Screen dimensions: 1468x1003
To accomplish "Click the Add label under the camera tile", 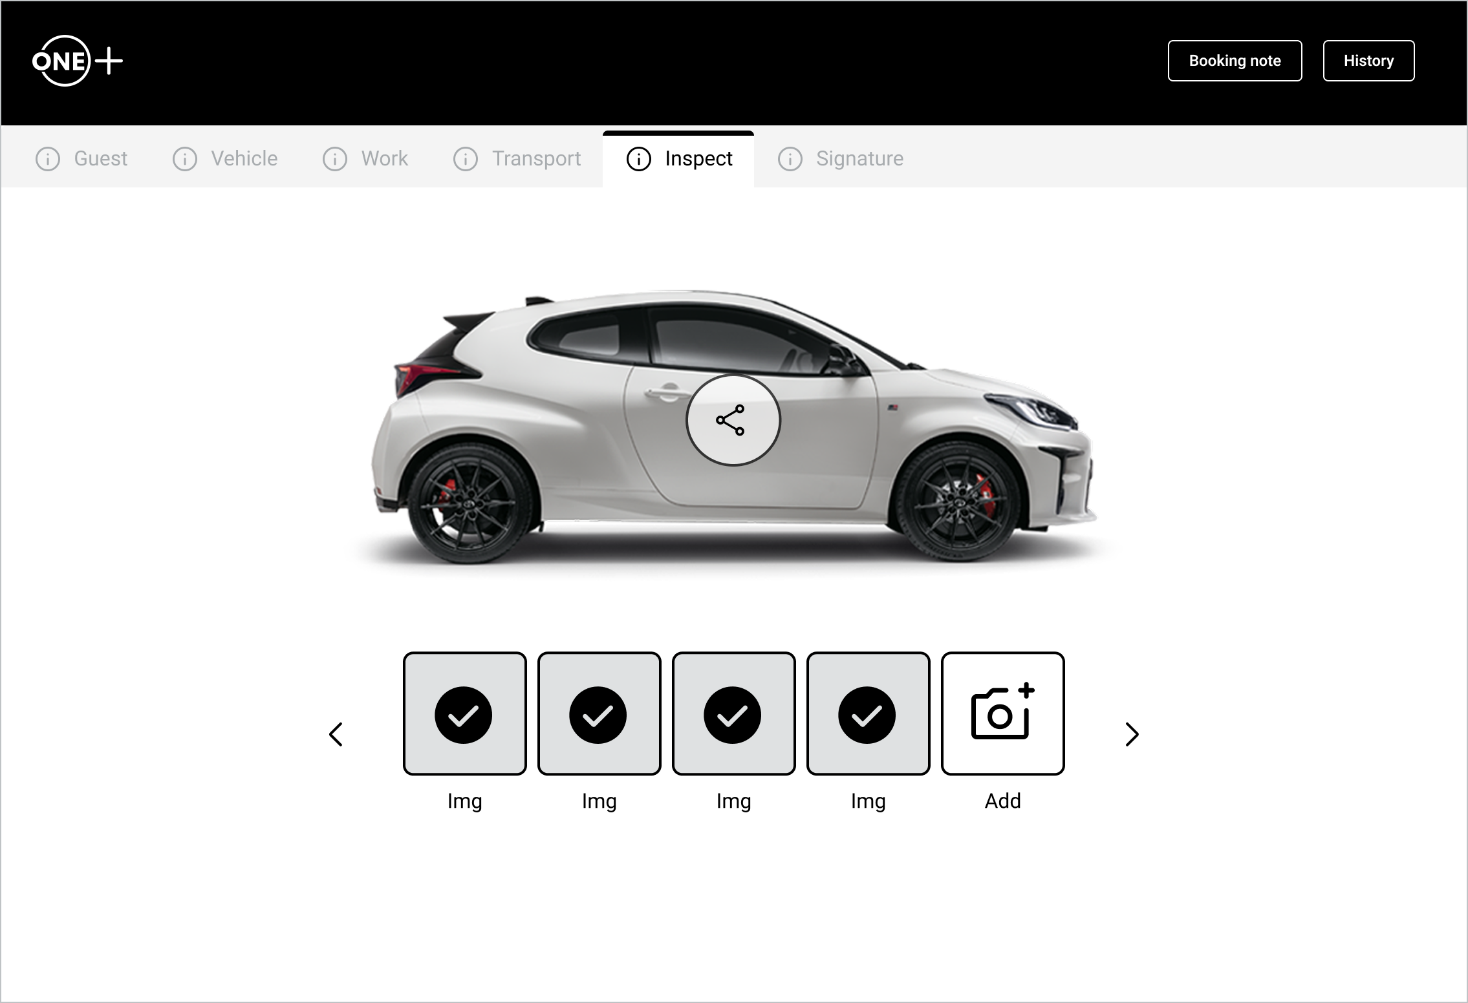I will point(1002,801).
